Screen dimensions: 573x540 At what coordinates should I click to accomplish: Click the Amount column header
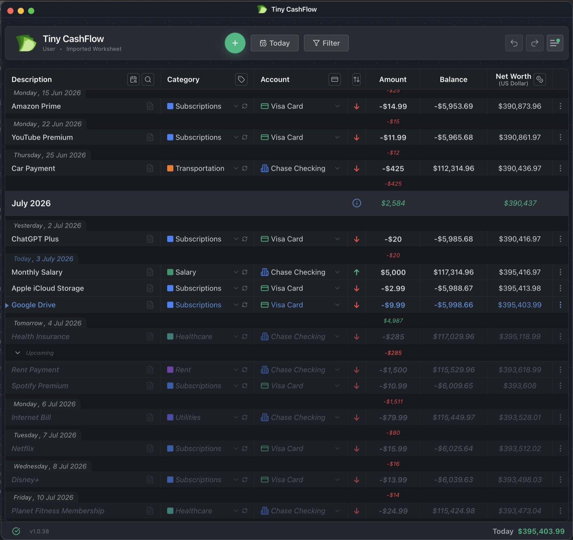coord(393,79)
